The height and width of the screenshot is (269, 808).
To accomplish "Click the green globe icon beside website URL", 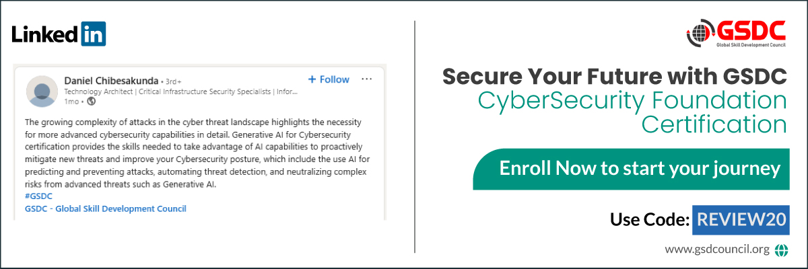I will 781,249.
